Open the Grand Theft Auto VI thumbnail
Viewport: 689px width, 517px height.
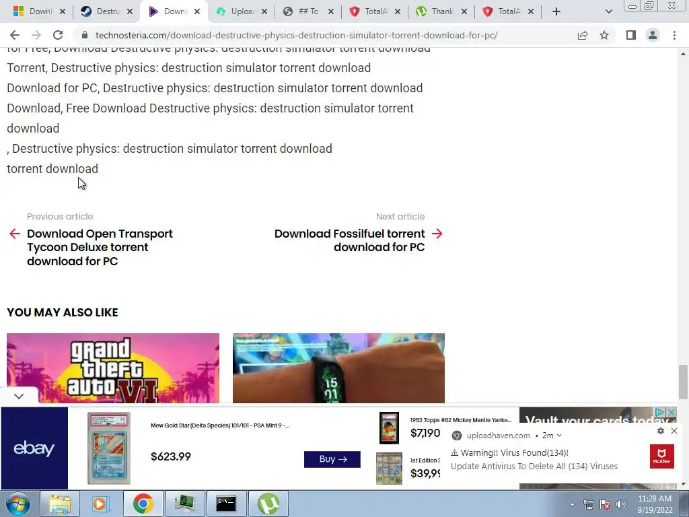(113, 368)
